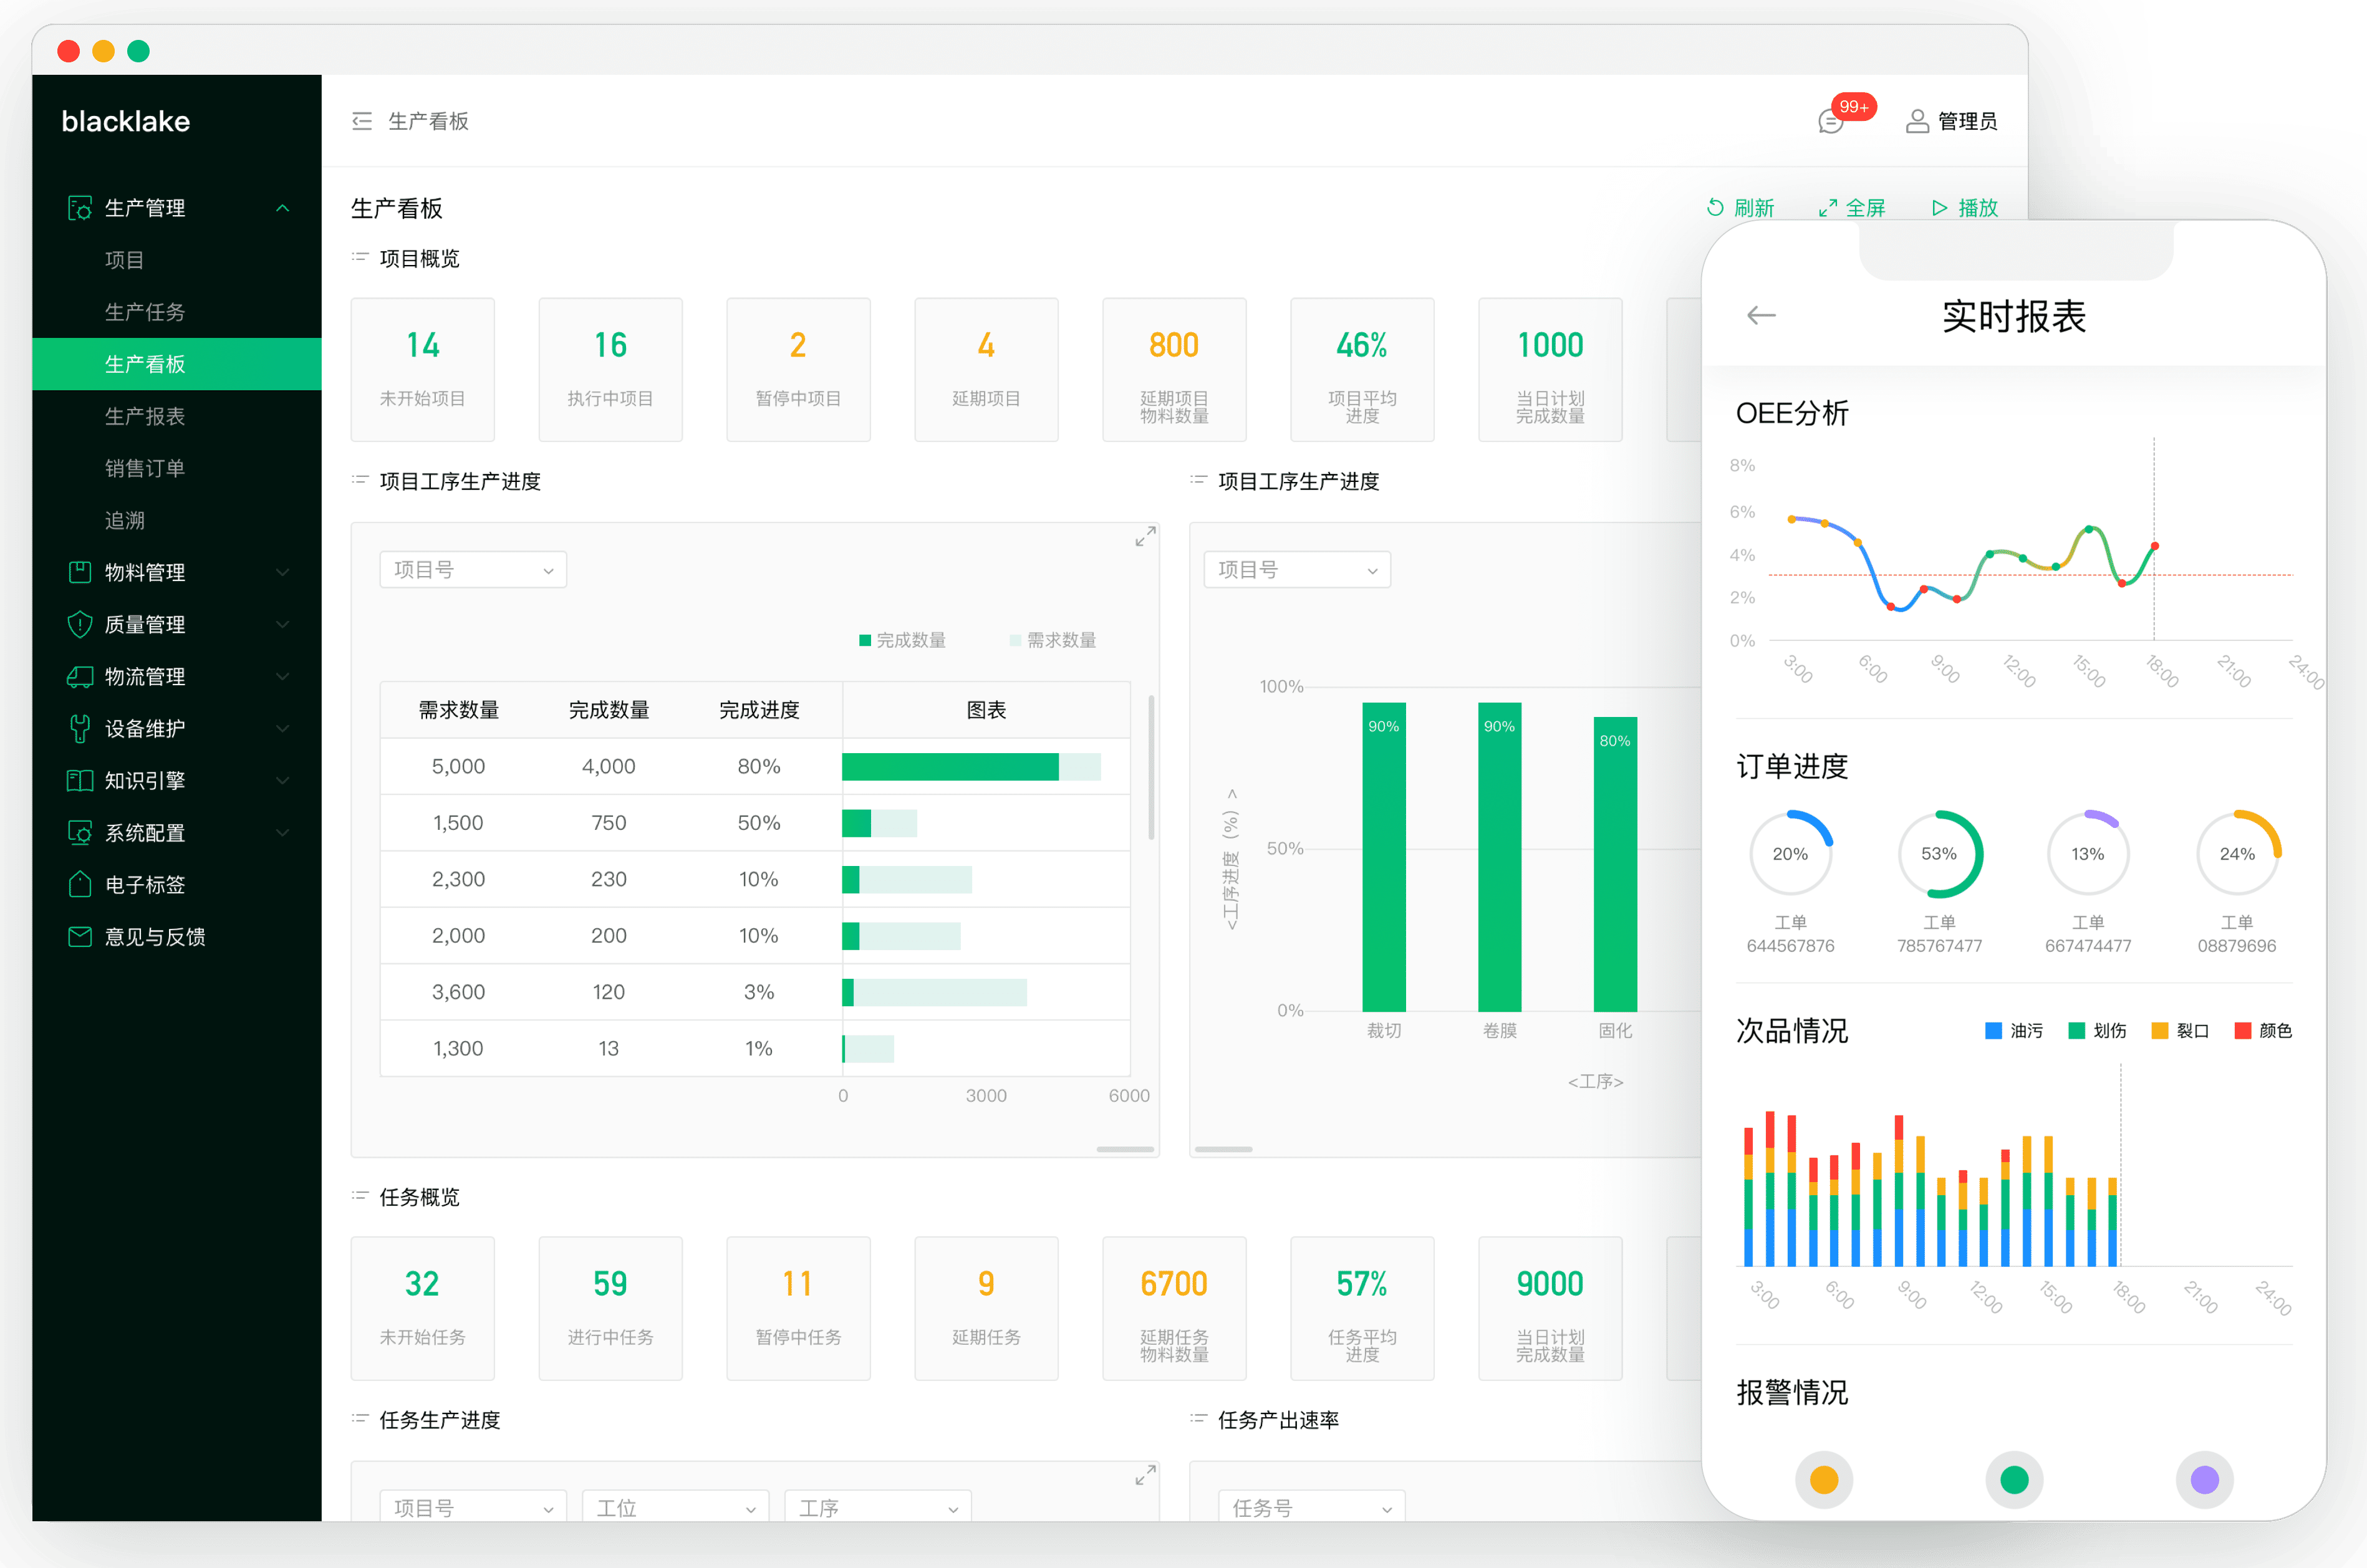
Task: Toggle the 需求数量 legend item
Action: 1053,640
